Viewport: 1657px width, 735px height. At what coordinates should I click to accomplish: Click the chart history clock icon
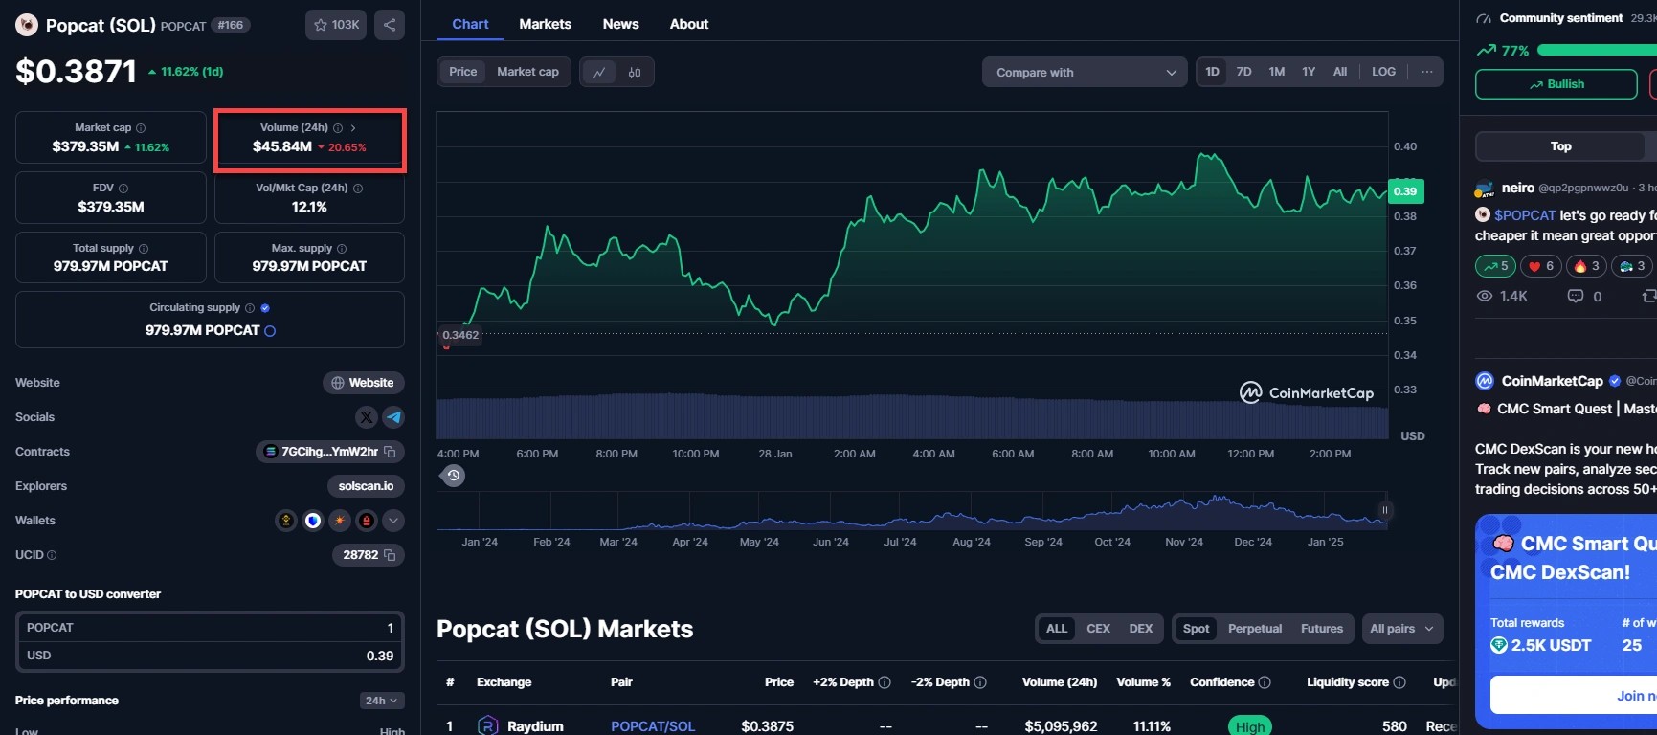tap(454, 476)
